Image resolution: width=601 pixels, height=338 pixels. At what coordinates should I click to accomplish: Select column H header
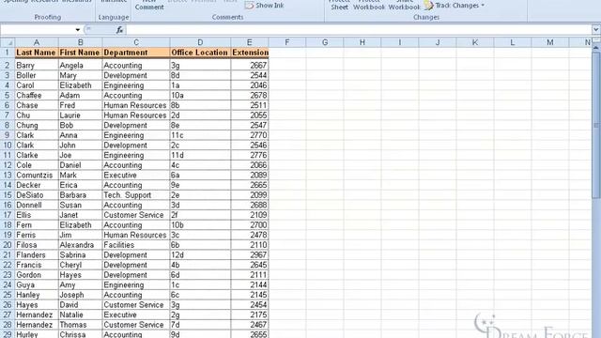pos(362,42)
